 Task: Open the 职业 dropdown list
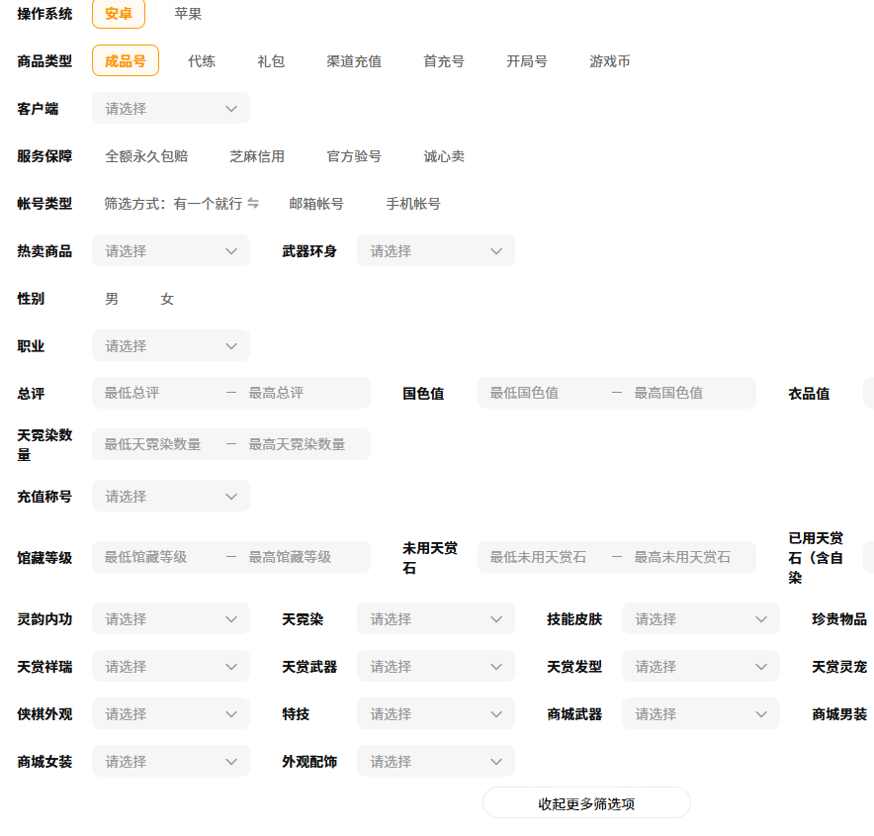(x=170, y=346)
